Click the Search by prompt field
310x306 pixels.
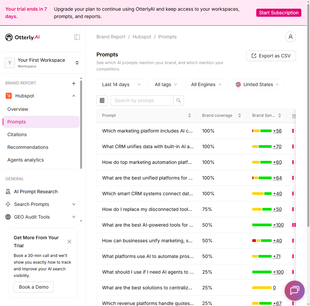(142, 100)
